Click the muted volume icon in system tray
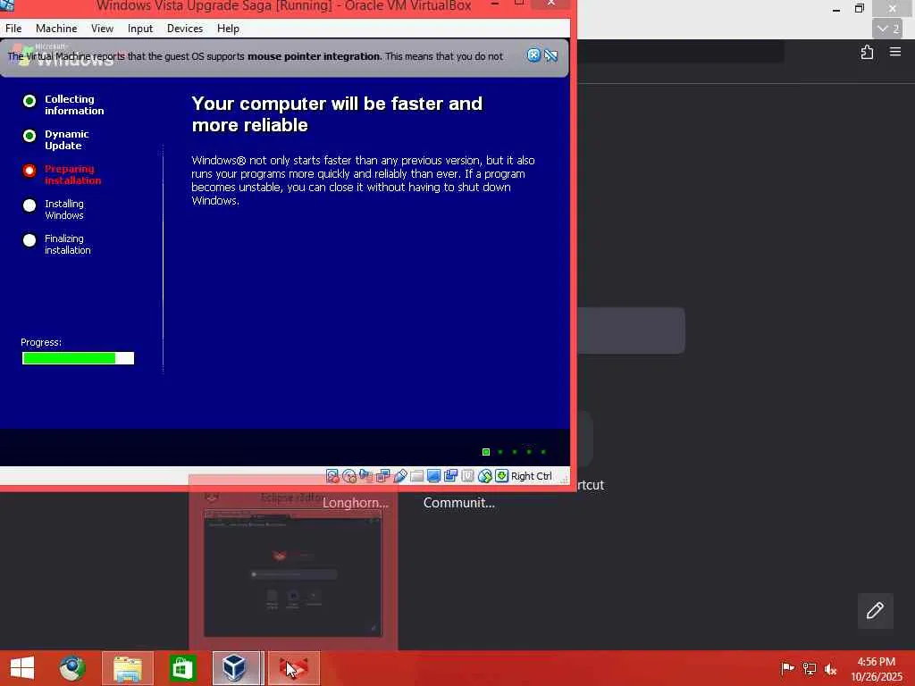915x686 pixels. (x=830, y=668)
